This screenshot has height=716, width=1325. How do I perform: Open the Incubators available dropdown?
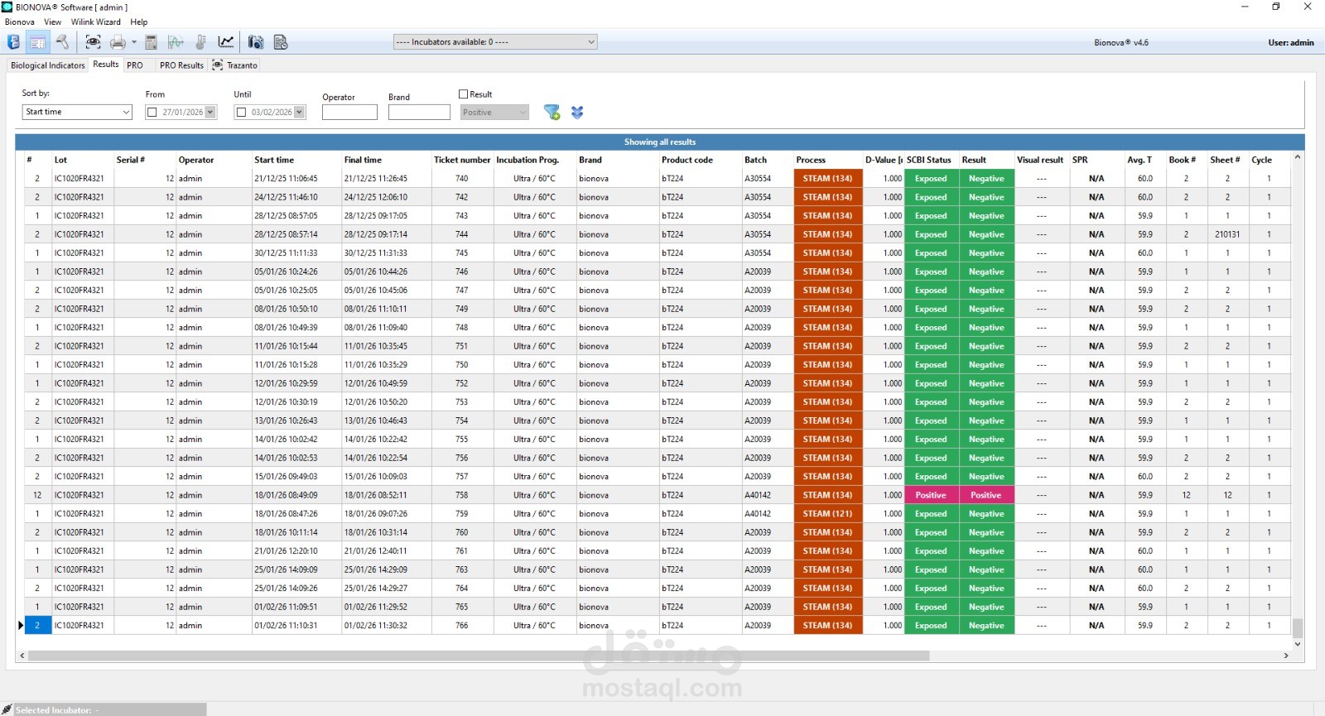[495, 41]
